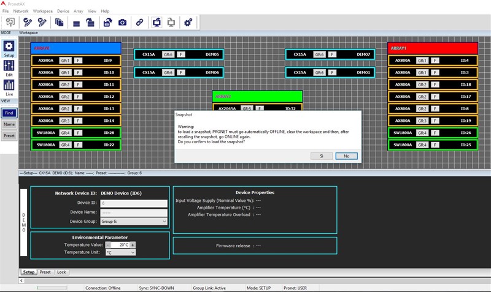Click the Device ID input field
The image size is (491, 292).
tap(134, 203)
